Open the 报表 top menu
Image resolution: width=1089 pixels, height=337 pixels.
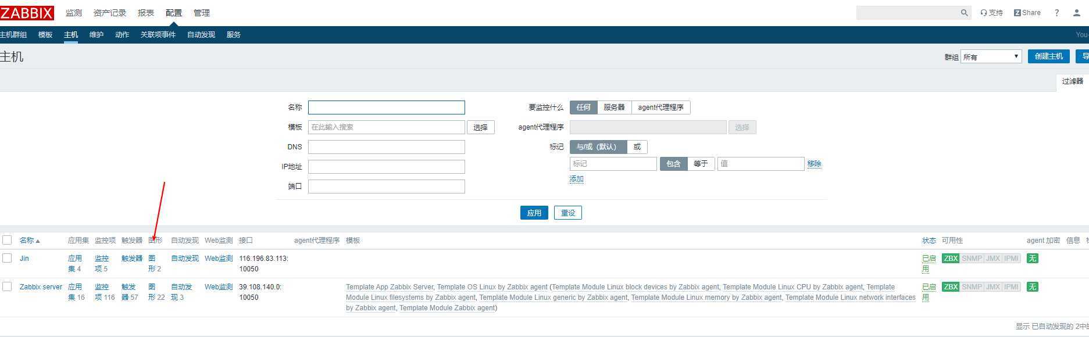pyautogui.click(x=146, y=13)
